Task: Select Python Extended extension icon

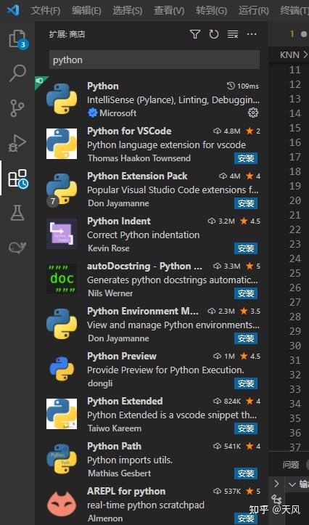Action: pos(62,414)
